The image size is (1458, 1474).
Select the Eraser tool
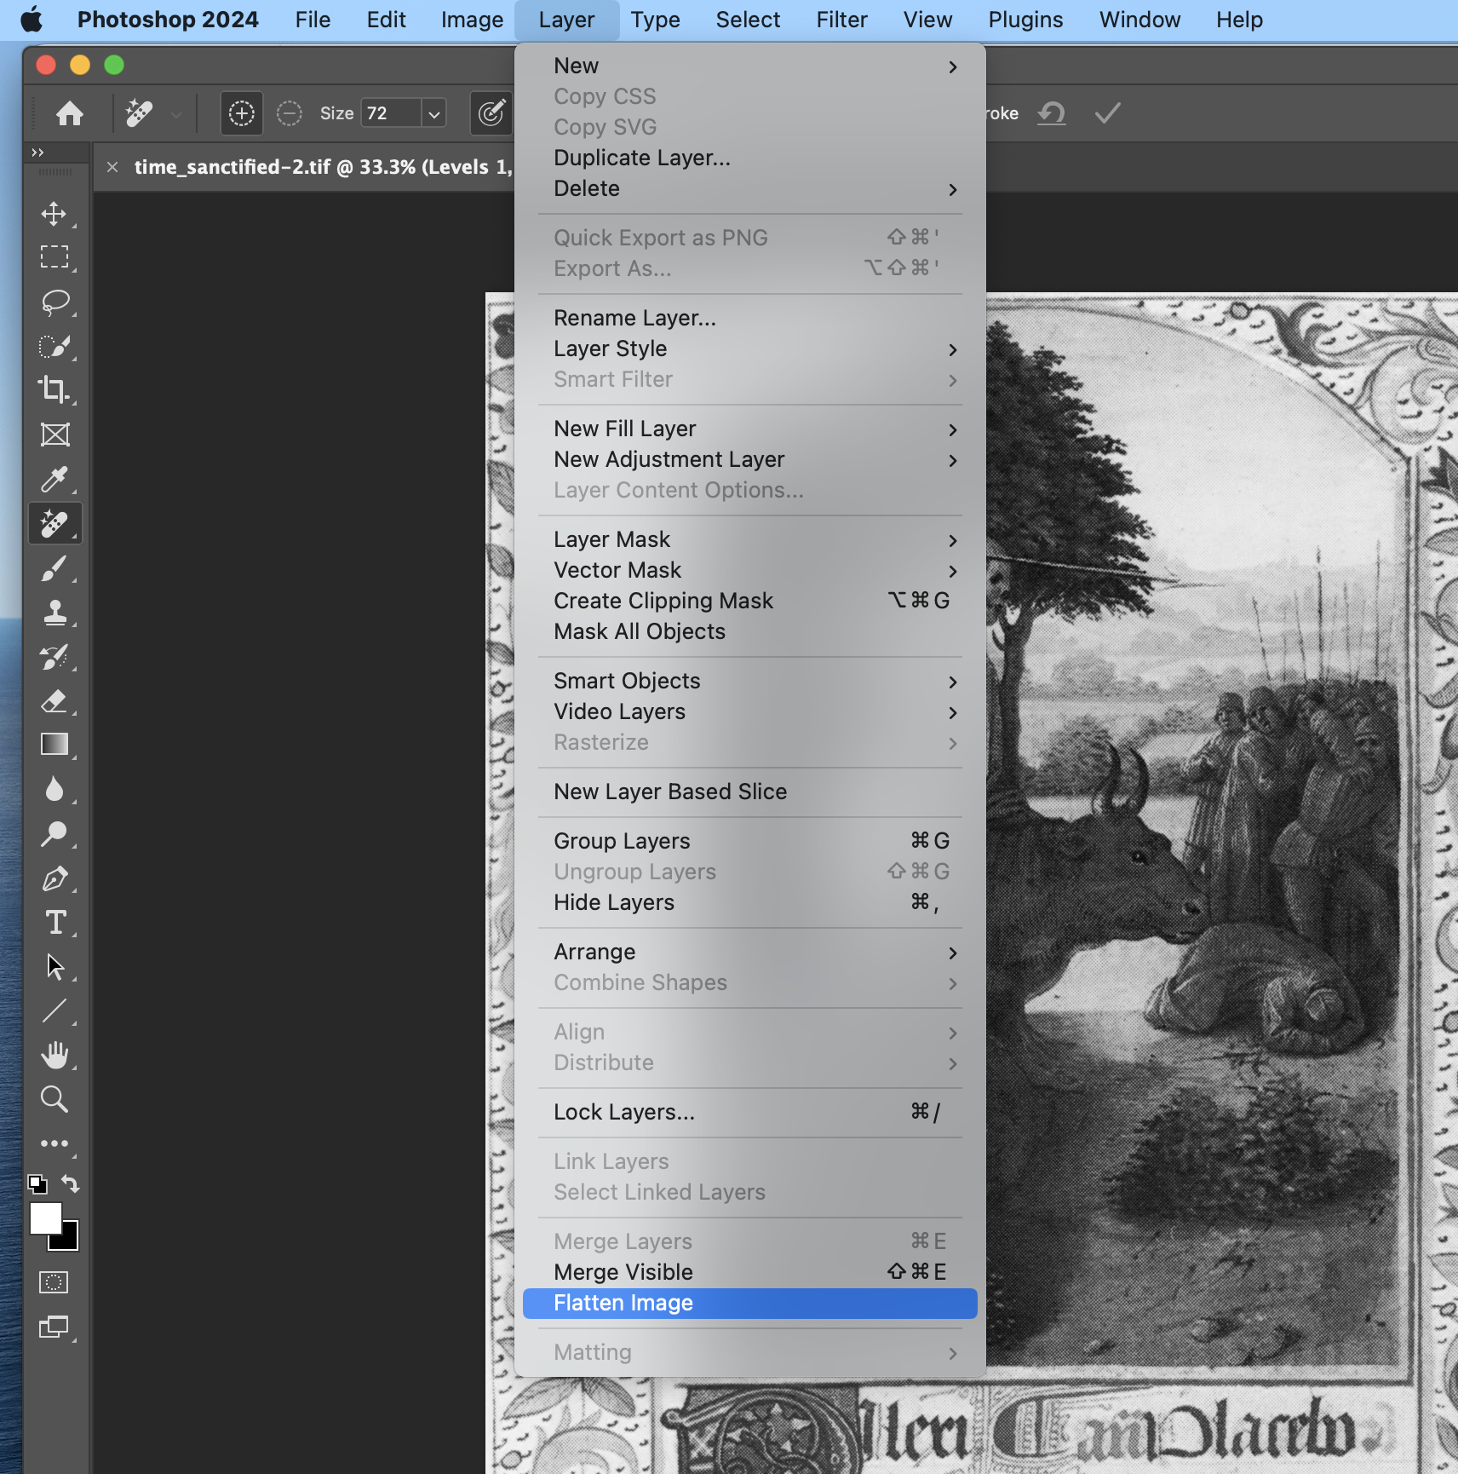(55, 701)
